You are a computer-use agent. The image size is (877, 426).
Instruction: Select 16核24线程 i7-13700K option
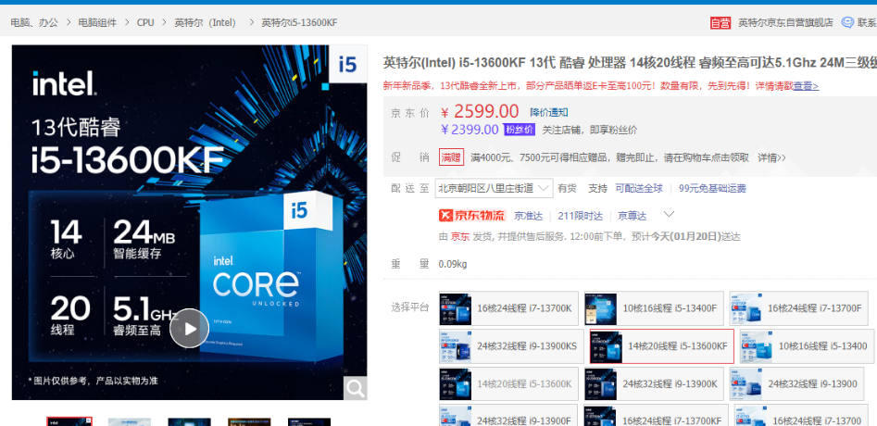(508, 308)
